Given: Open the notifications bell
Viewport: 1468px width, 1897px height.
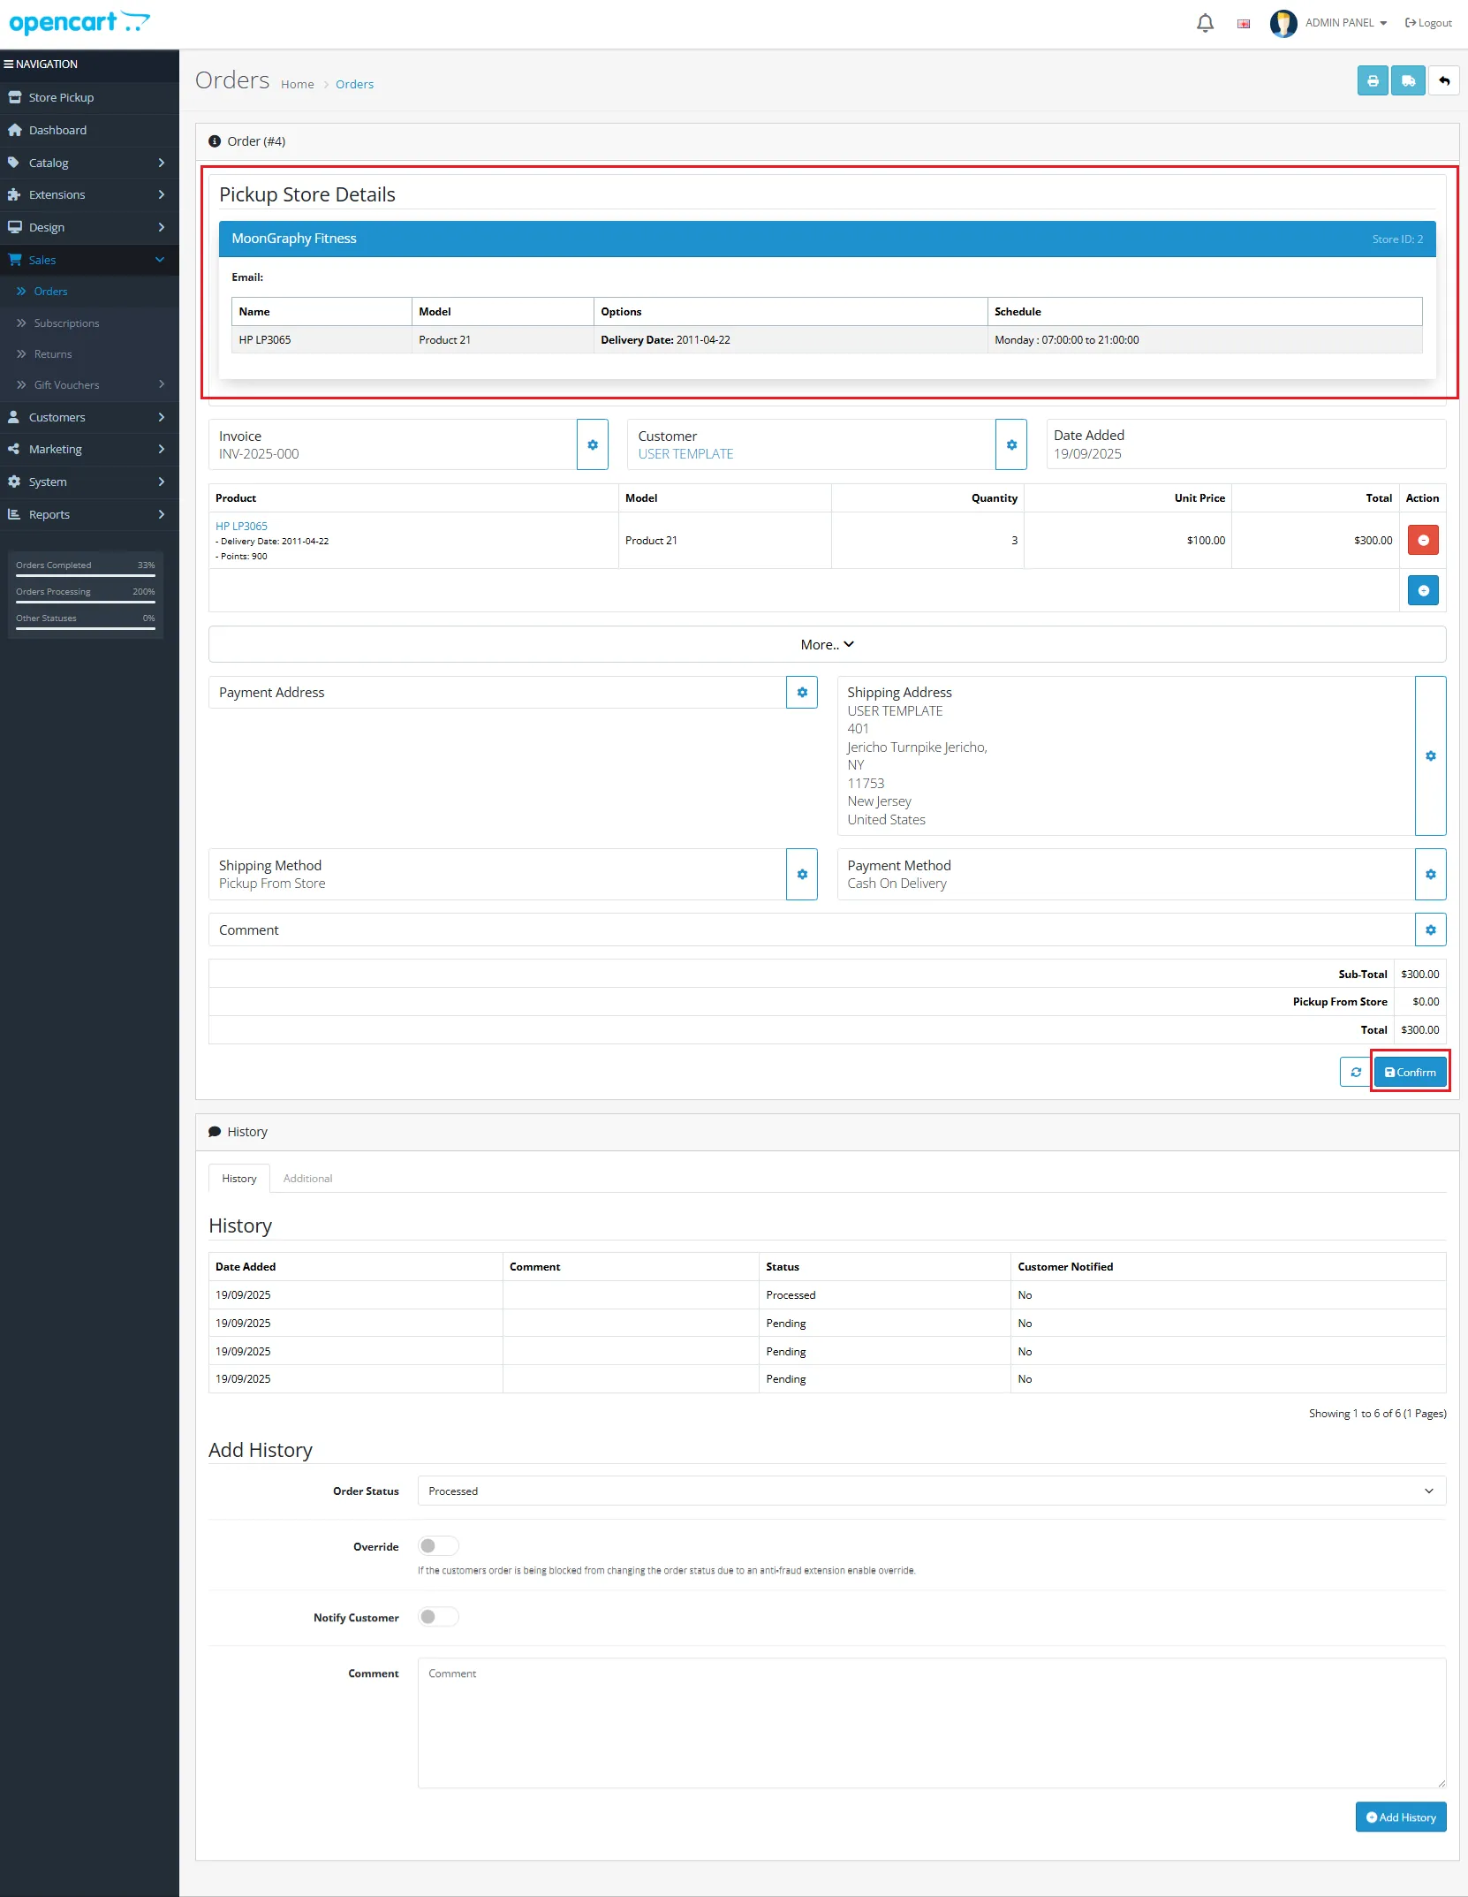Looking at the screenshot, I should pyautogui.click(x=1205, y=23).
